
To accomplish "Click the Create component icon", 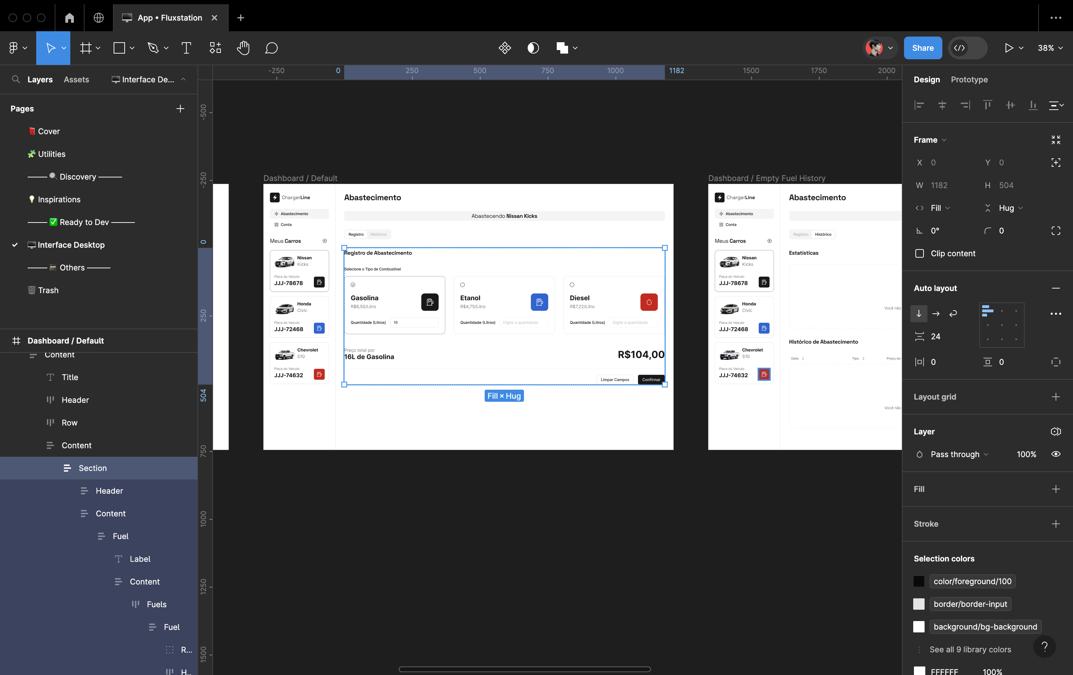I will coord(505,48).
